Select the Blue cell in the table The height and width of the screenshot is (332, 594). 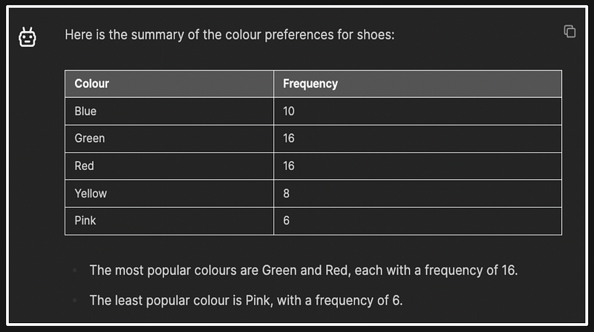tap(85, 111)
